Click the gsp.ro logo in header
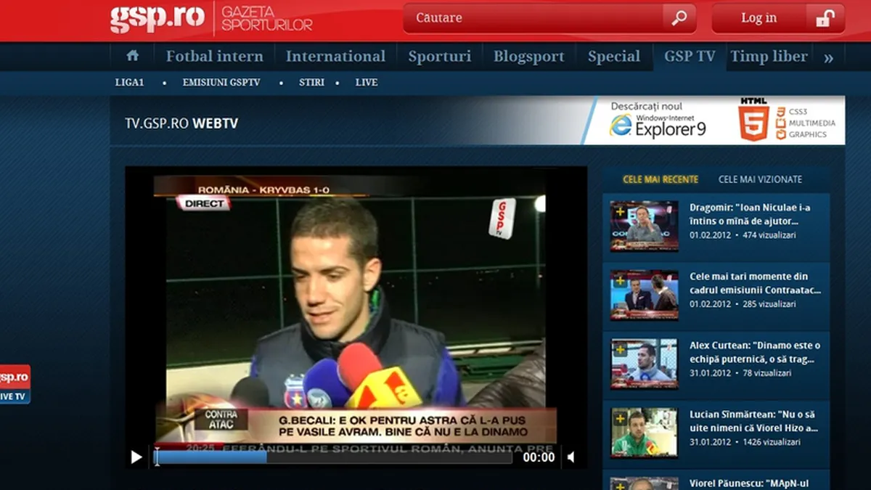The width and height of the screenshot is (871, 490). (157, 18)
